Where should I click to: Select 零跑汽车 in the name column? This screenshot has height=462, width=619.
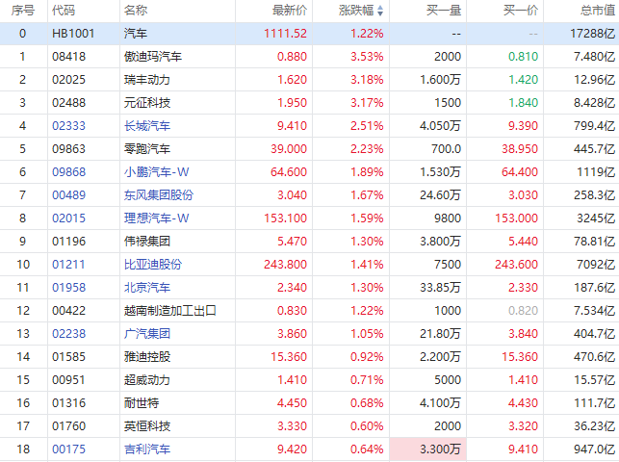click(x=147, y=149)
